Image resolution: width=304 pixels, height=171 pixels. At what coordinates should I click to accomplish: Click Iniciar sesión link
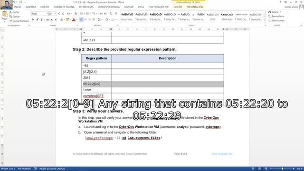pyautogui.click(x=291, y=7)
